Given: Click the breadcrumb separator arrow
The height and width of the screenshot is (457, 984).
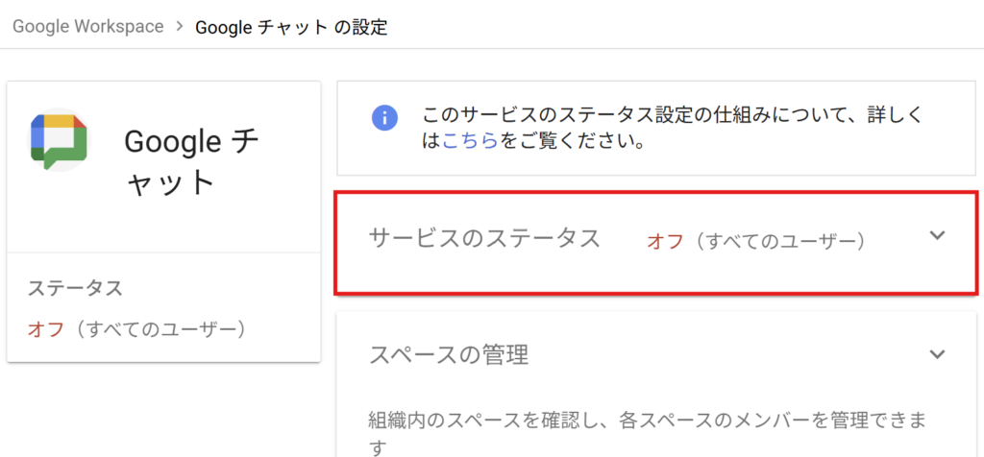Looking at the screenshot, I should 180,26.
